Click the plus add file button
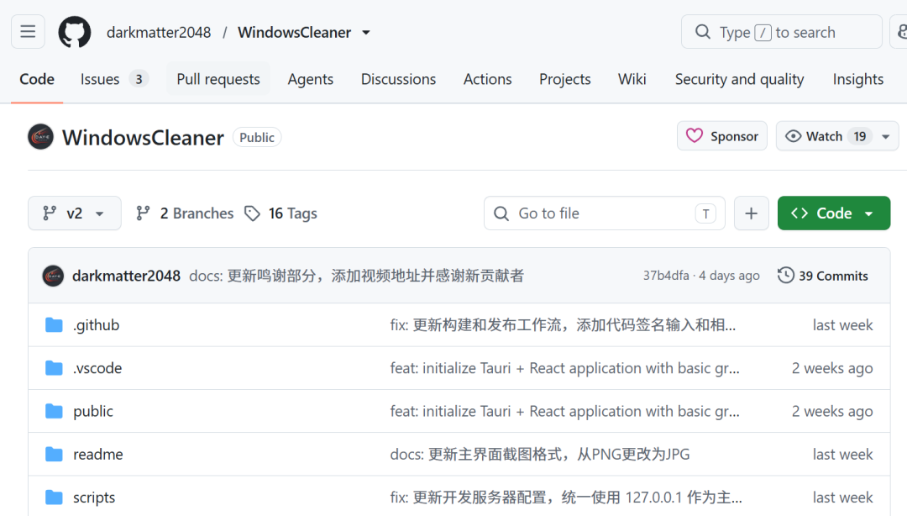This screenshot has width=907, height=516. coord(752,213)
